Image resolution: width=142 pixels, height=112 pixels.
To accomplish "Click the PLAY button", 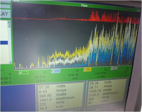I will point(5,14).
